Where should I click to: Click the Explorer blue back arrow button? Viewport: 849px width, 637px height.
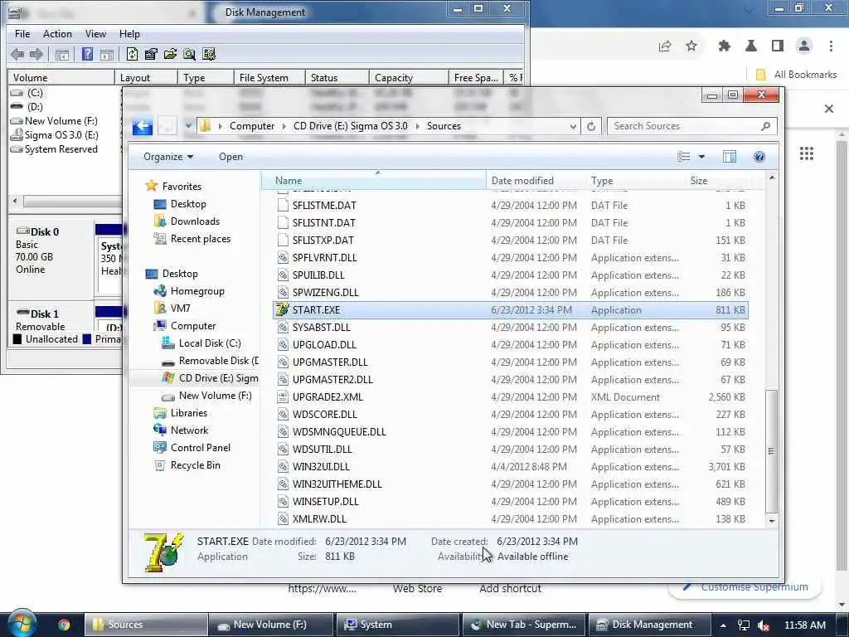pyautogui.click(x=143, y=127)
